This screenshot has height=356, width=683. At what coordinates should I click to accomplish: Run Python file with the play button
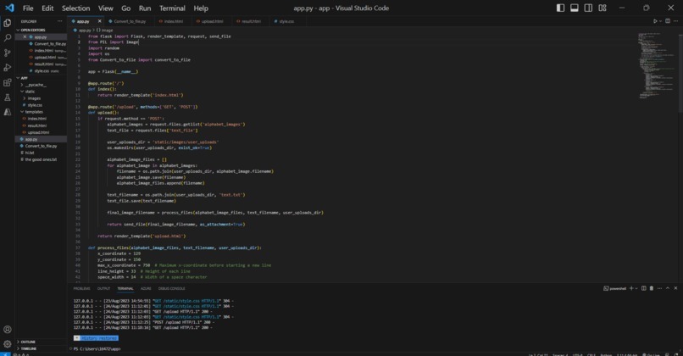pos(655,21)
